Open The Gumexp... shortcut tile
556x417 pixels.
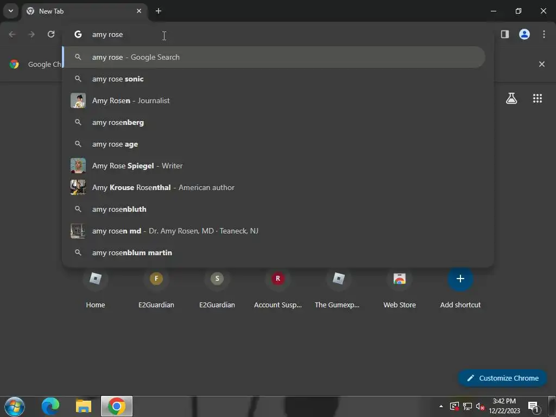pos(339,289)
